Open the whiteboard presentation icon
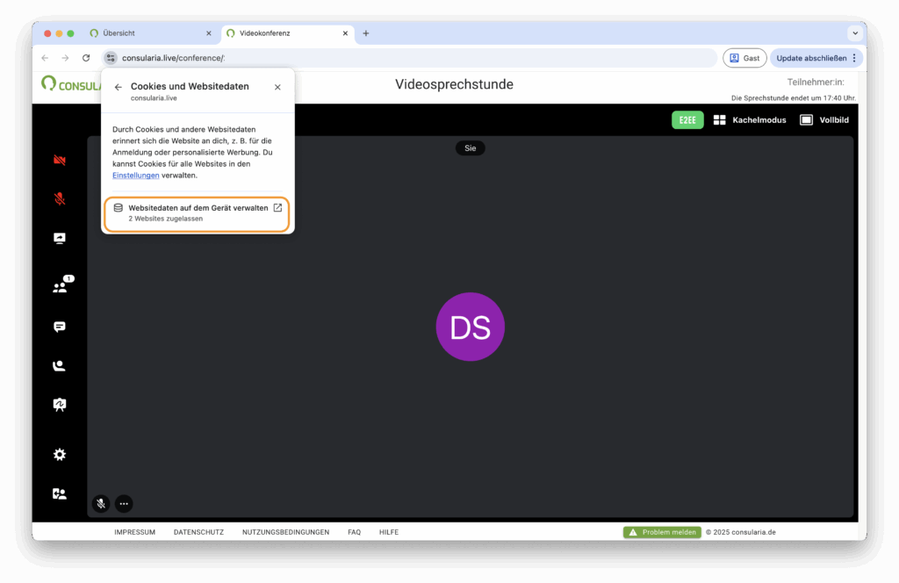Viewport: 899px width, 583px height. click(60, 405)
